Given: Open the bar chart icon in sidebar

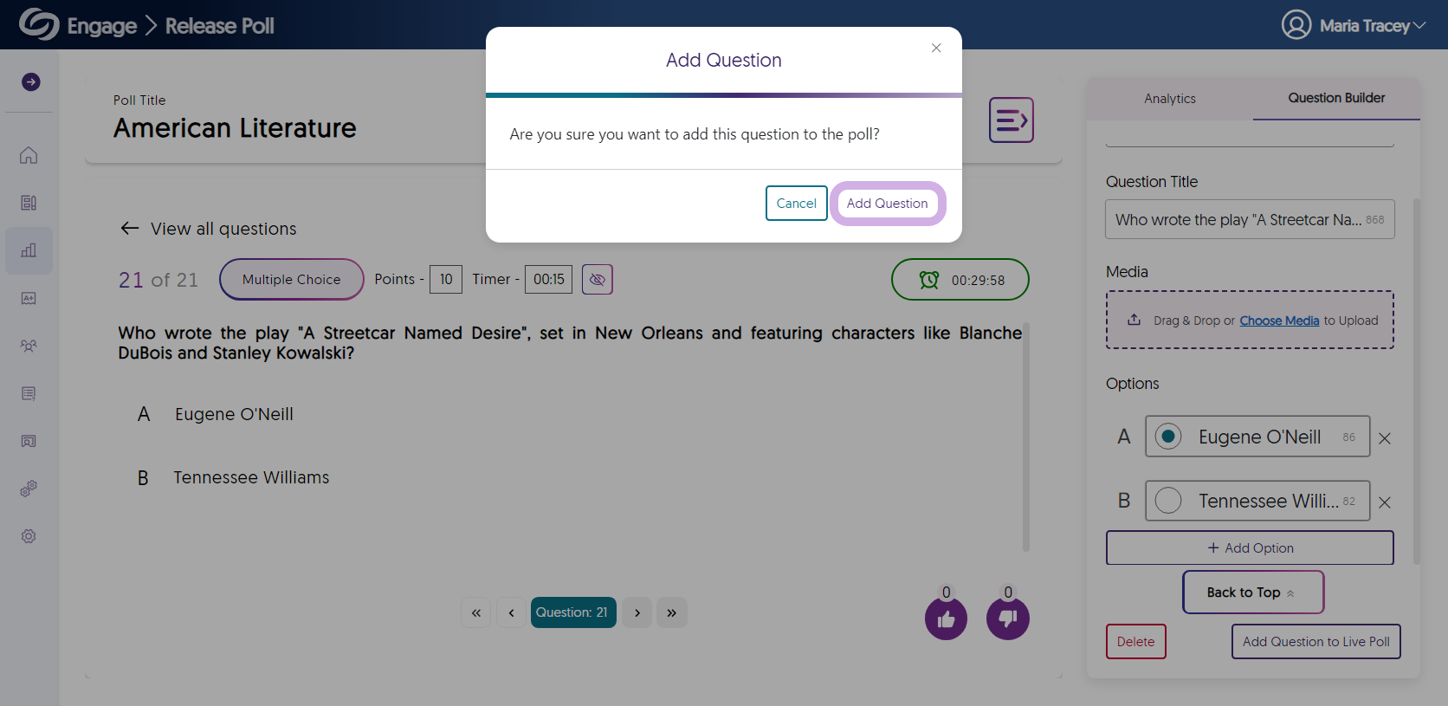Looking at the screenshot, I should [x=29, y=250].
